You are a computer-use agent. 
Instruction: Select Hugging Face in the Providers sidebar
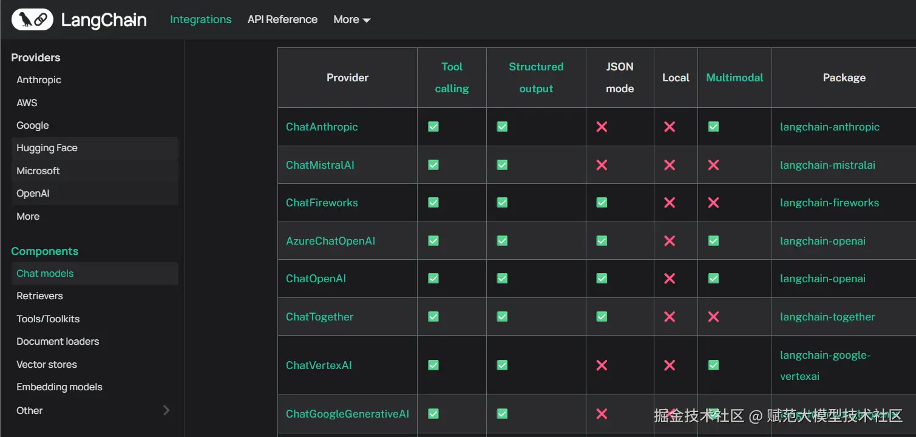point(47,148)
